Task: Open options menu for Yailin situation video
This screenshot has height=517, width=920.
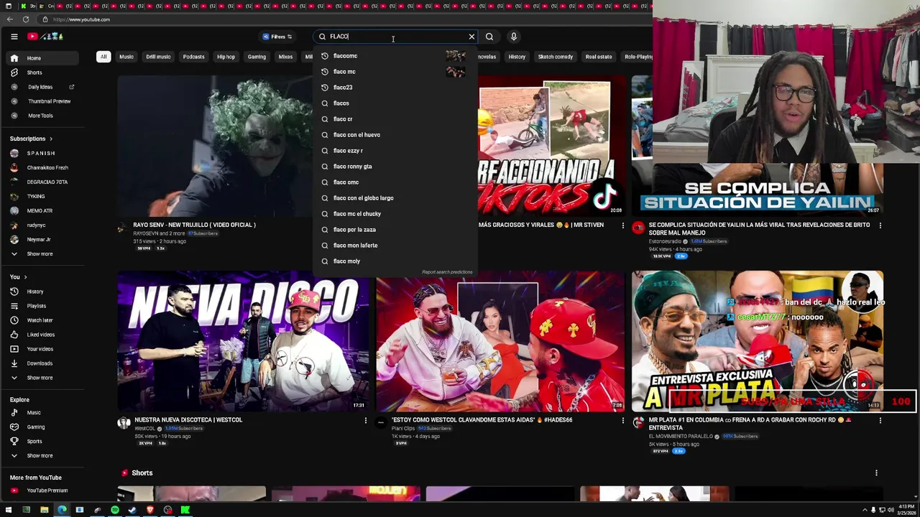Action: pyautogui.click(x=880, y=225)
